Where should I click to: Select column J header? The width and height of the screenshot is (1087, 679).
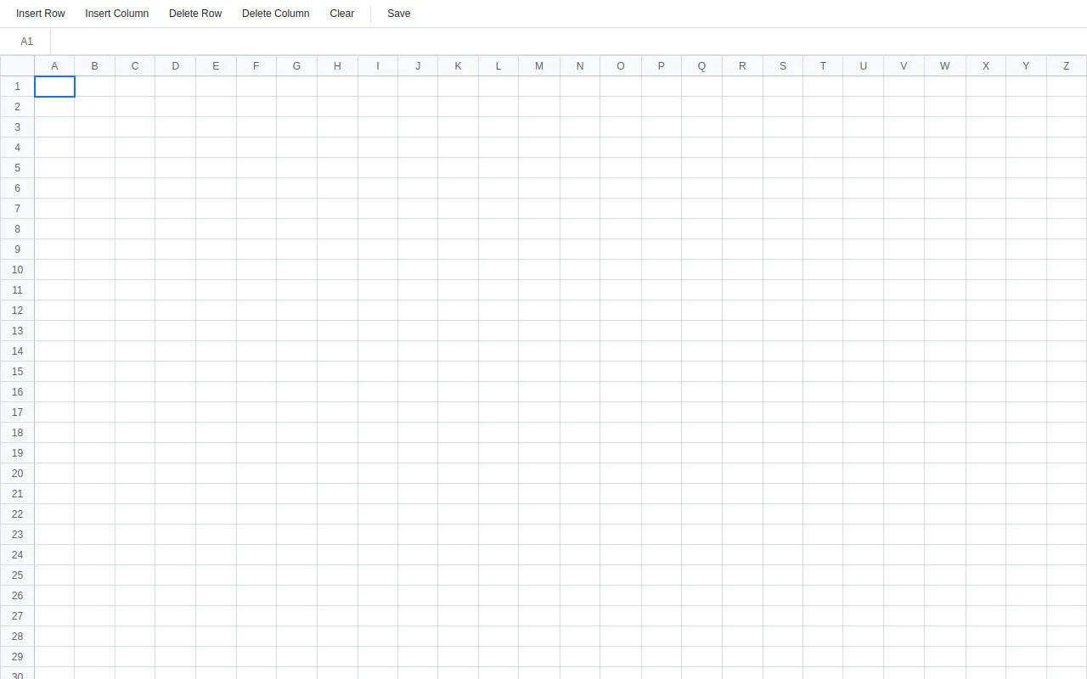418,66
